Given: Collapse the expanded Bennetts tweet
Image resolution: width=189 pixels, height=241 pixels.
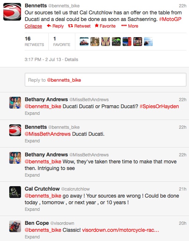Looking at the screenshot, I should [33, 26].
